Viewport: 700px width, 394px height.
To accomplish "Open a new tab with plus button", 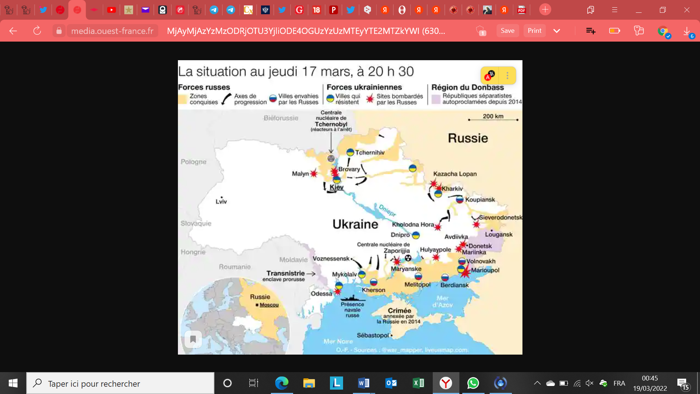I will pyautogui.click(x=545, y=10).
